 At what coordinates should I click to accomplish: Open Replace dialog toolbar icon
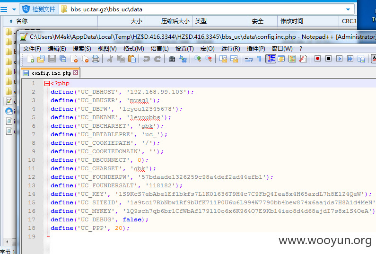click(x=183, y=59)
